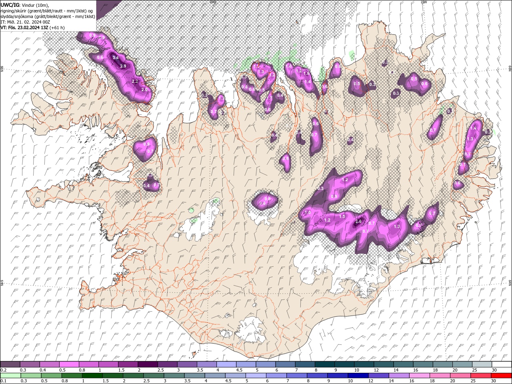Click the white 30 swatch in upper legend
The width and height of the screenshot is (512, 384).
tap(501, 364)
